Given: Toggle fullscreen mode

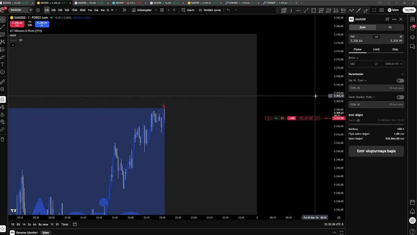Looking at the screenshot, I should coord(374,10).
